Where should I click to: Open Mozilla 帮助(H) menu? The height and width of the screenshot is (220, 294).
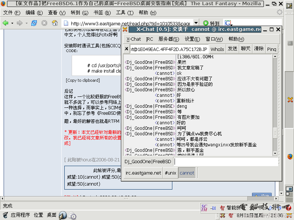[147, 13]
